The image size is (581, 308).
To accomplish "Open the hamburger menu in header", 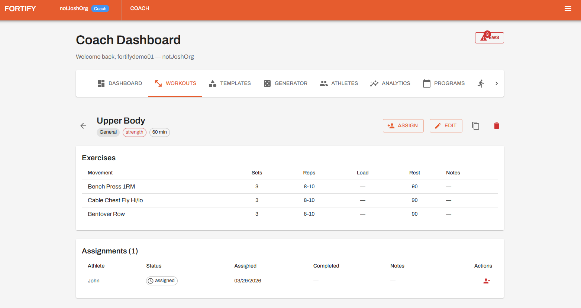I will click(x=568, y=9).
